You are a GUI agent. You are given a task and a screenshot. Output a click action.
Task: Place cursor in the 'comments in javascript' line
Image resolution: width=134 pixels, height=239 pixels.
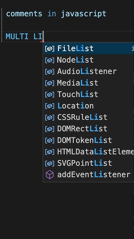click(56, 14)
